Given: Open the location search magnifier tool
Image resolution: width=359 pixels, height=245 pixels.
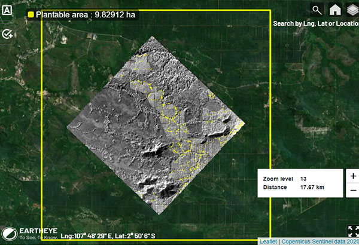Looking at the screenshot, I should click(317, 10).
